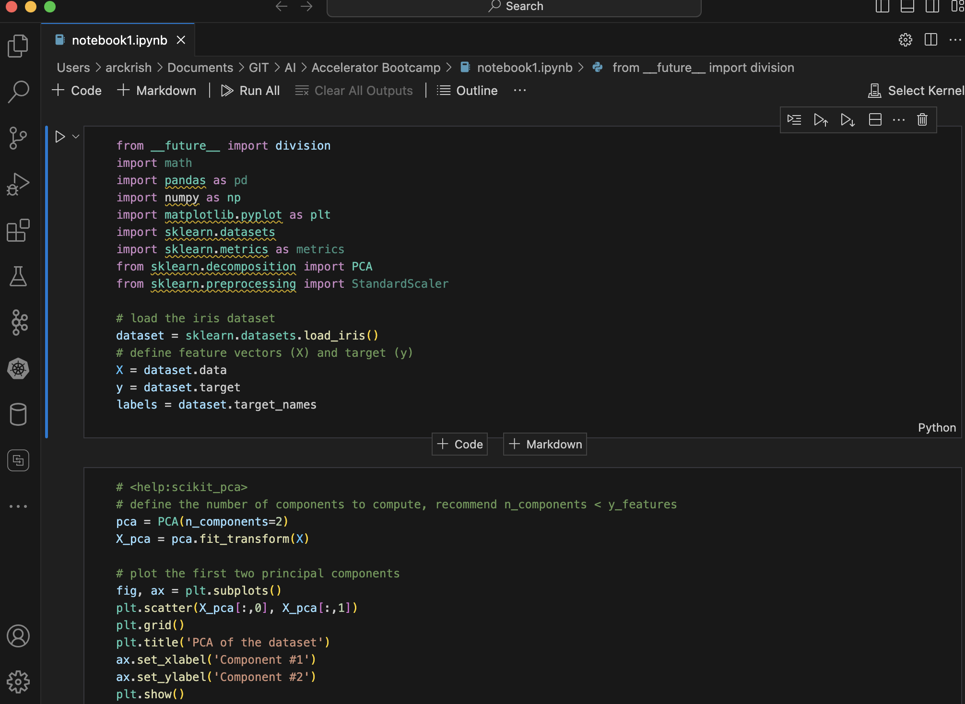Open notebook toolbar overflow ellipsis after Outline
Screen dimensions: 965x704
[520, 91]
